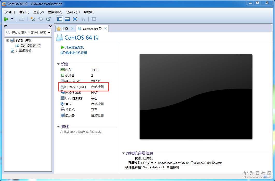
Task: Click 编辑虚拟机设置 link
Action: click(76, 53)
